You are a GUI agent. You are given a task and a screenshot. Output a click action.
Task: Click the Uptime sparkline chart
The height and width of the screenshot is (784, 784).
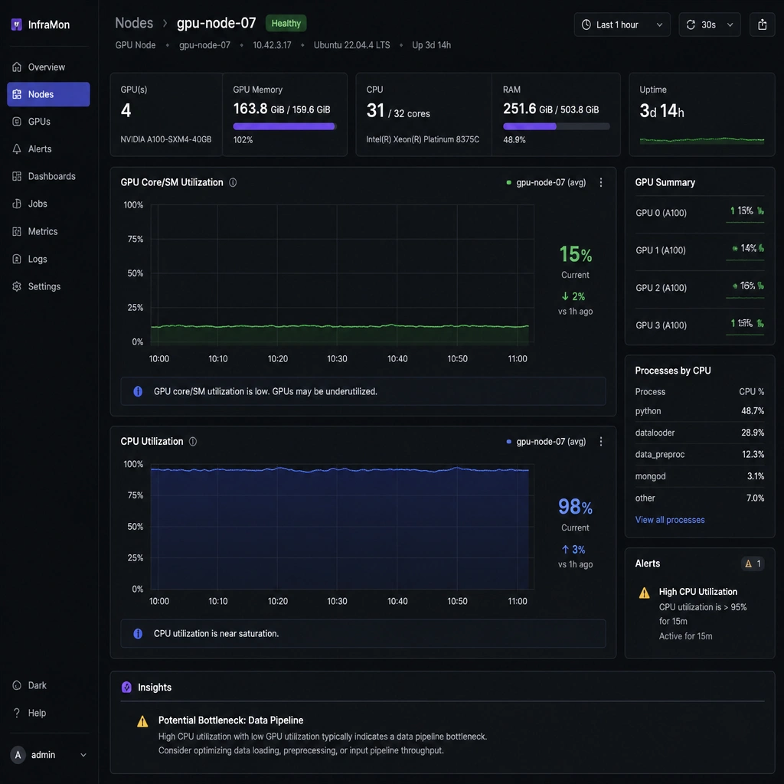(x=702, y=140)
